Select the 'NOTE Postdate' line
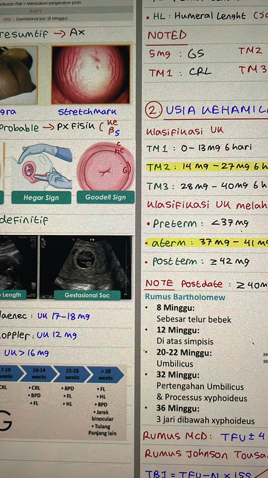The image size is (268, 478). tap(206, 284)
